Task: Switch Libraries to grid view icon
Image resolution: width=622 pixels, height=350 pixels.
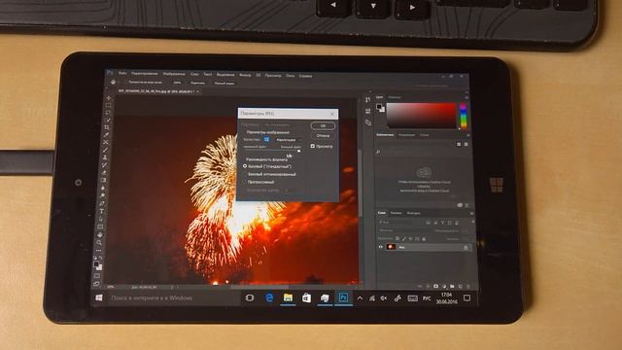Action: 459,145
